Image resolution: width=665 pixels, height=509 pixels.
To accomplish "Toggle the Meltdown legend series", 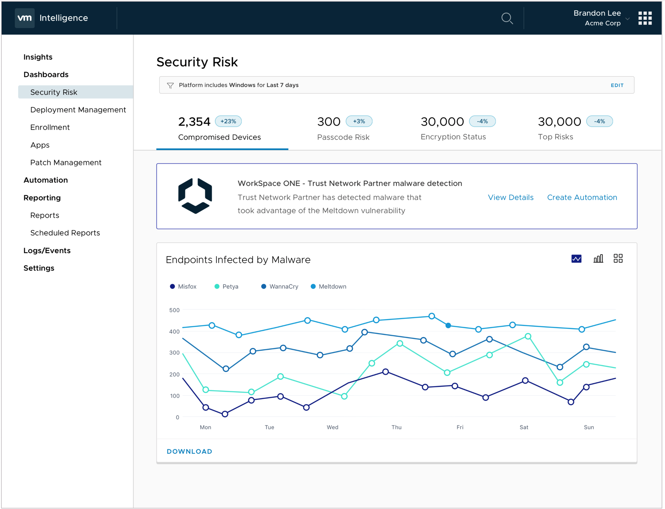I will coord(328,286).
